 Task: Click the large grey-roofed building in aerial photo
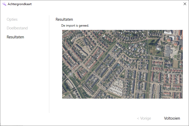pos(169,51)
